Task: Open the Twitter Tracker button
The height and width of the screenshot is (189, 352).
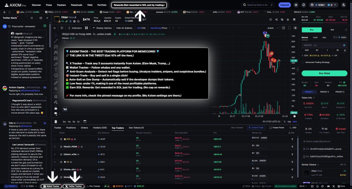Action: pos(74,186)
